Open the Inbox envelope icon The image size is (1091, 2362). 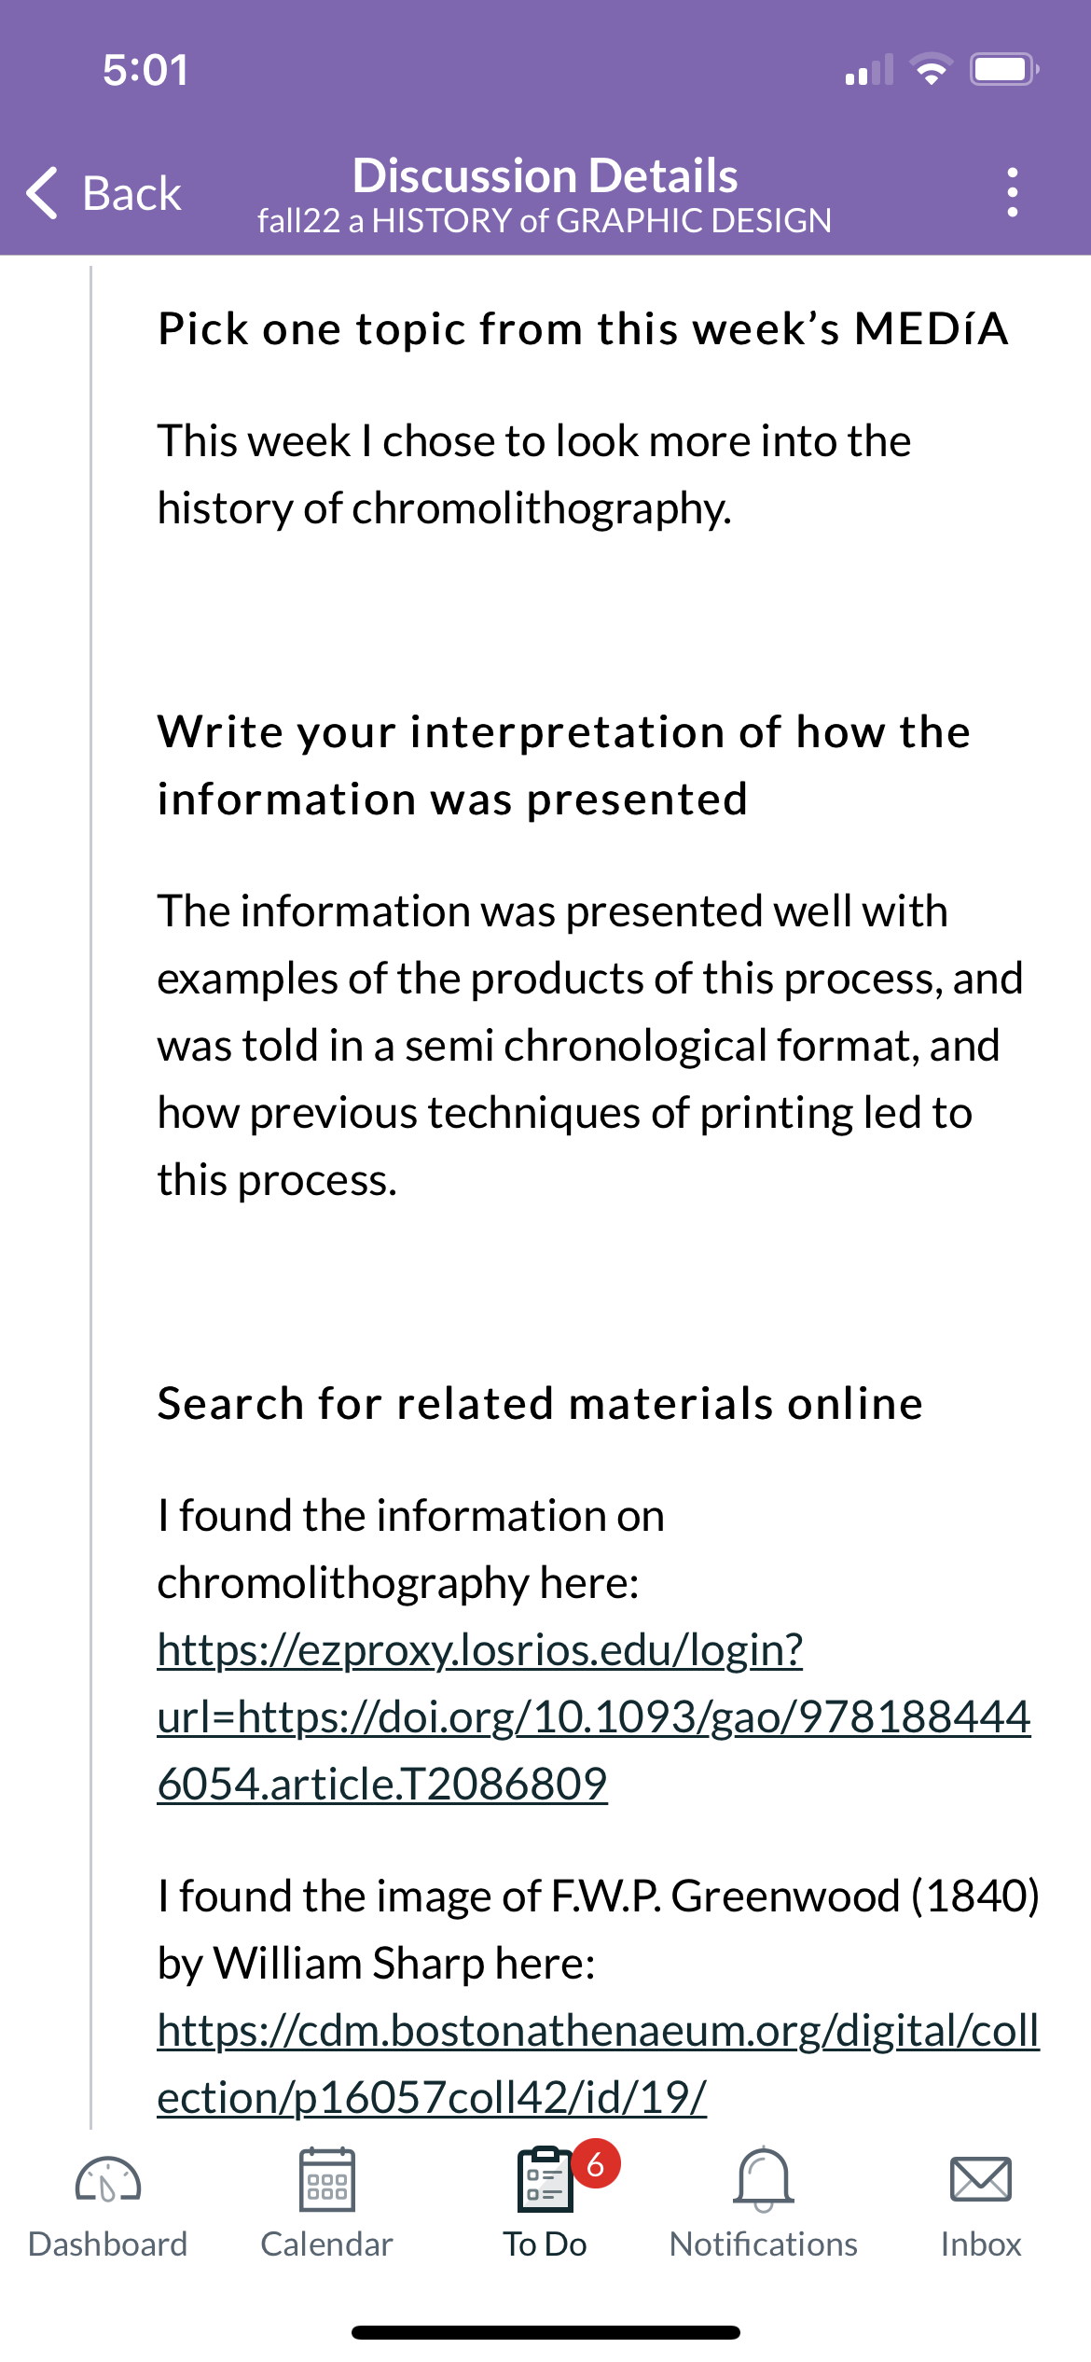coord(981,2179)
